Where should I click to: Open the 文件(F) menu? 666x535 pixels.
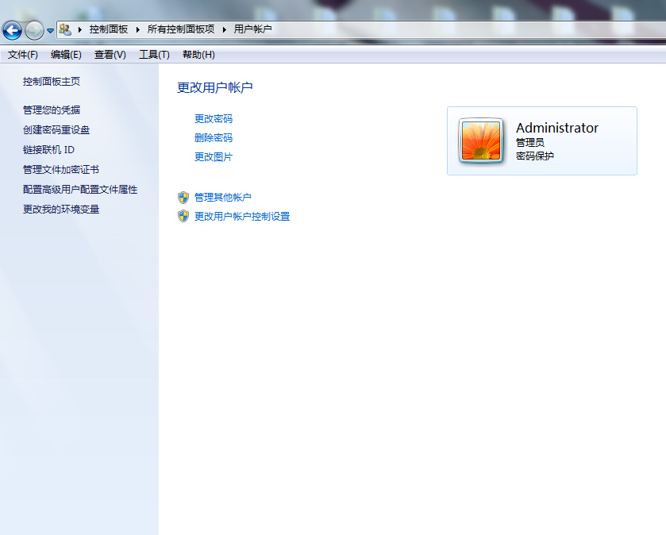pyautogui.click(x=23, y=55)
